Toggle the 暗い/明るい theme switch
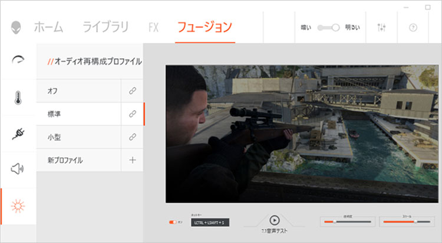 point(329,28)
